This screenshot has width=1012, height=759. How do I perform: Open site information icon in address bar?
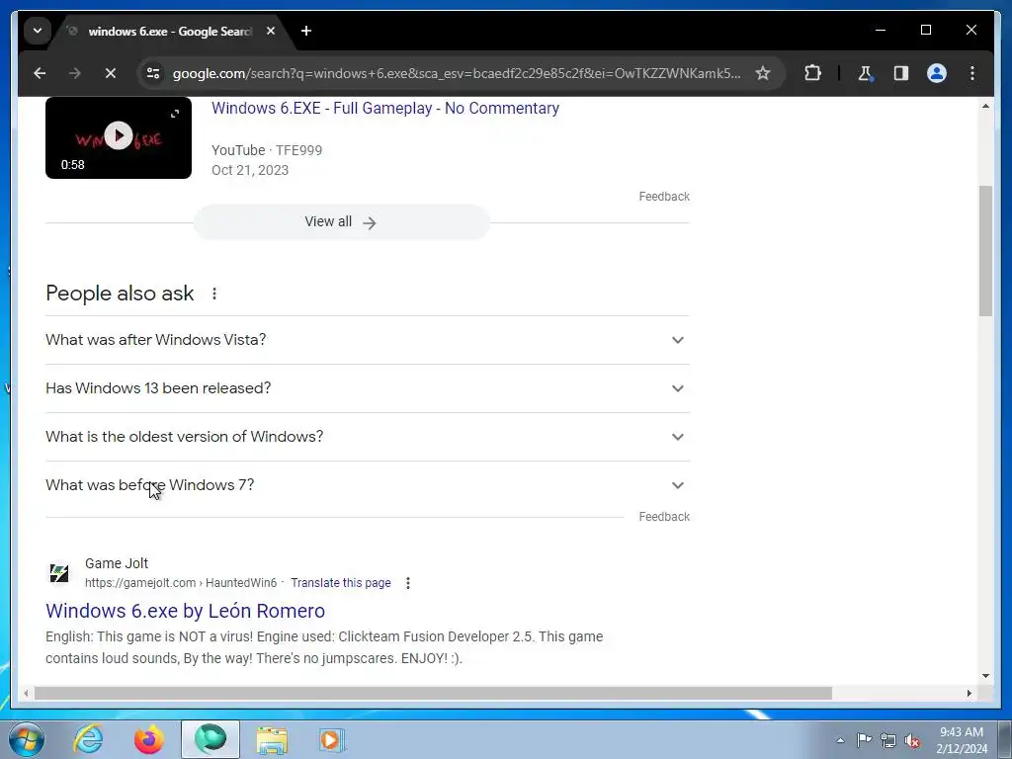pos(153,73)
